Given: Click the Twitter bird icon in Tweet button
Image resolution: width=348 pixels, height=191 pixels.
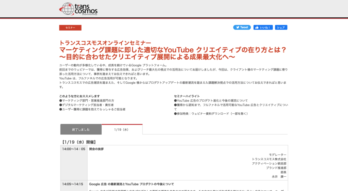Looking at the screenshot, I should pos(238,27).
